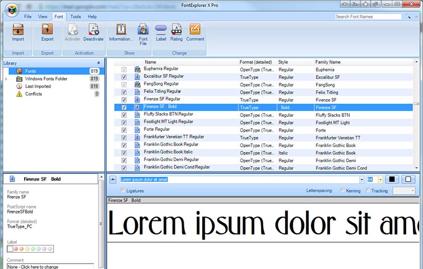The image size is (423, 269).
Task: Click the Label icon in Change group
Action: tap(161, 29)
